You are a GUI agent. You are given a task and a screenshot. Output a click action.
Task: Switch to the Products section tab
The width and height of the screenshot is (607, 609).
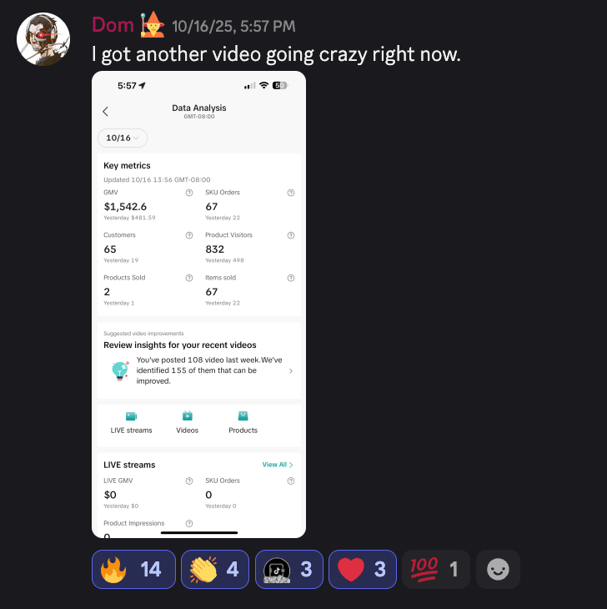243,423
